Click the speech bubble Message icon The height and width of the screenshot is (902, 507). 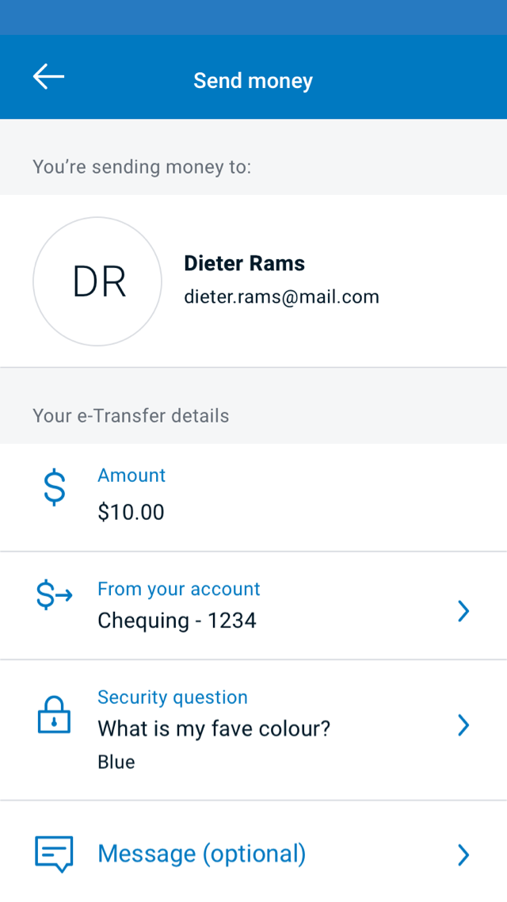click(x=54, y=854)
